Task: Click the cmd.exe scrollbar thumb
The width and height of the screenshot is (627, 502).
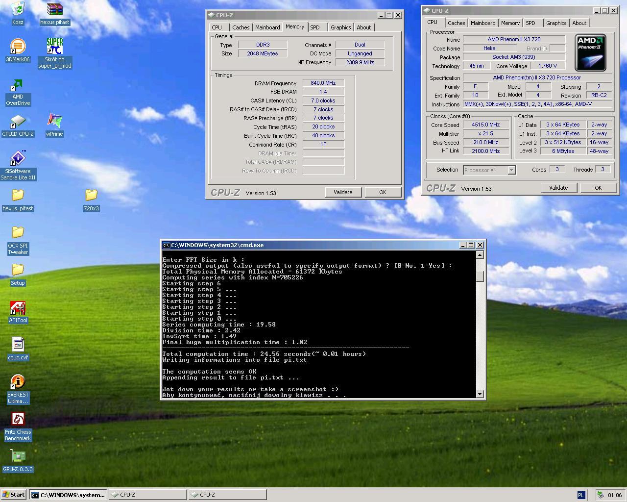Action: pos(480,276)
